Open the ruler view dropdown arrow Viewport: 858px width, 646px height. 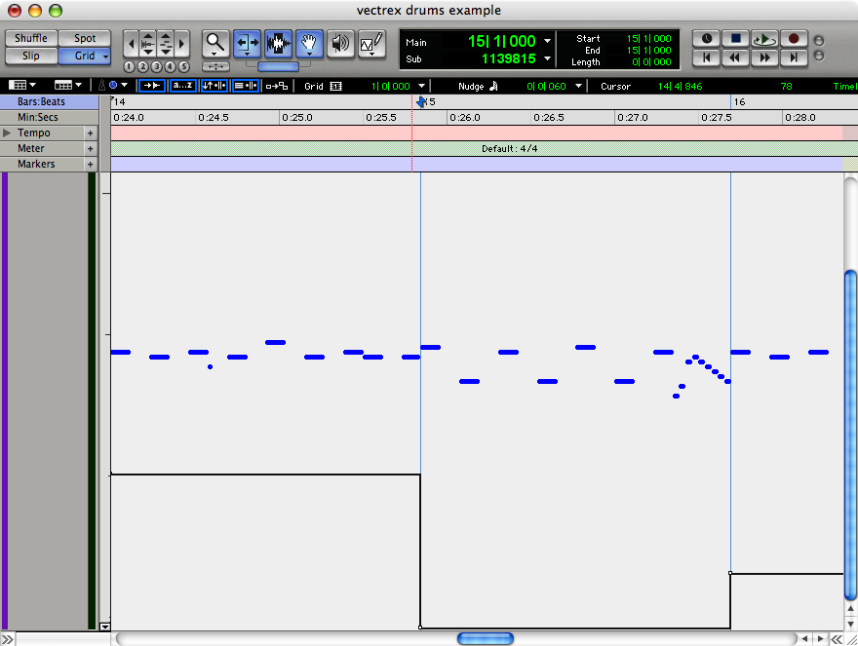tap(78, 85)
